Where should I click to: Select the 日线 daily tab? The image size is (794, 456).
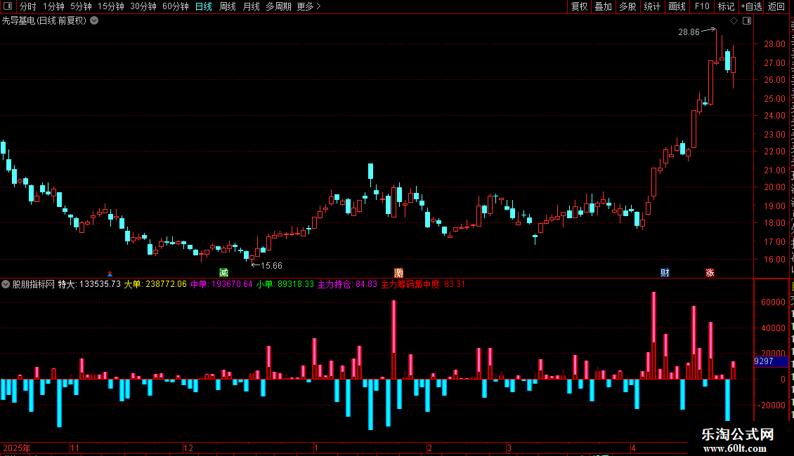click(204, 6)
